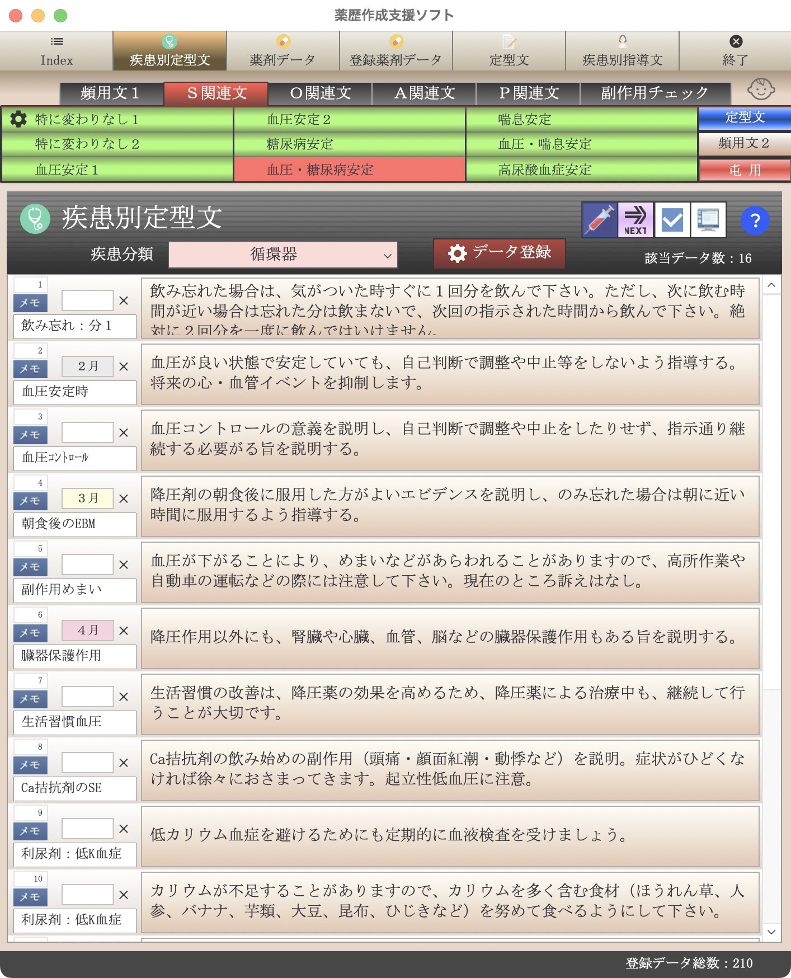Open the 定型文 top tab
Image resolution: width=791 pixels, height=978 pixels.
509,51
